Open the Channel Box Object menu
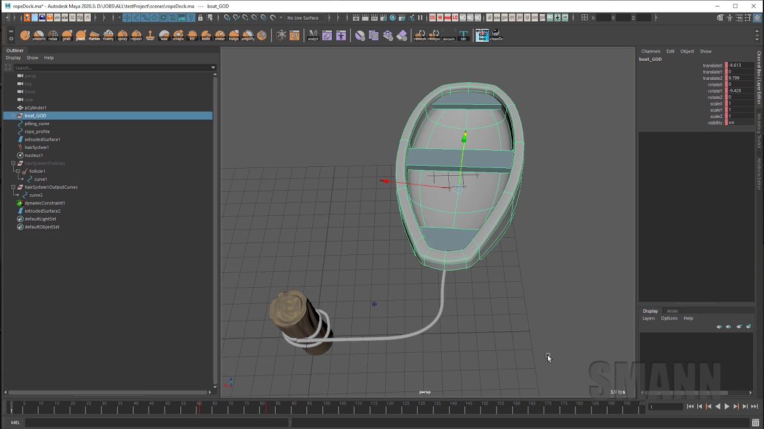This screenshot has width=764, height=429. [x=687, y=51]
